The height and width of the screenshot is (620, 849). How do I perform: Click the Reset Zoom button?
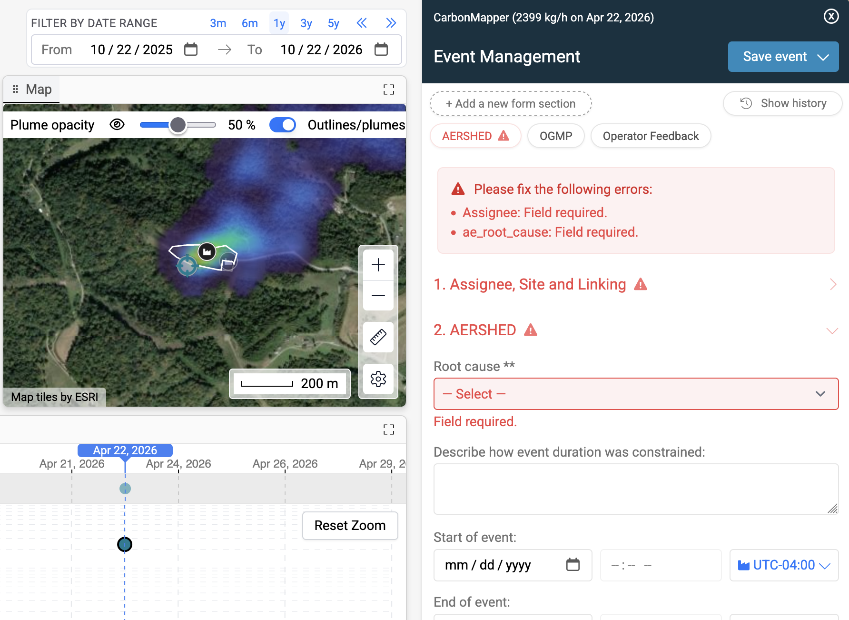[x=350, y=526]
